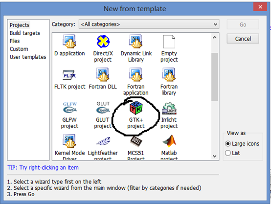Click the 'GTK+ project' label text
This screenshot has width=271, height=204.
point(136,123)
